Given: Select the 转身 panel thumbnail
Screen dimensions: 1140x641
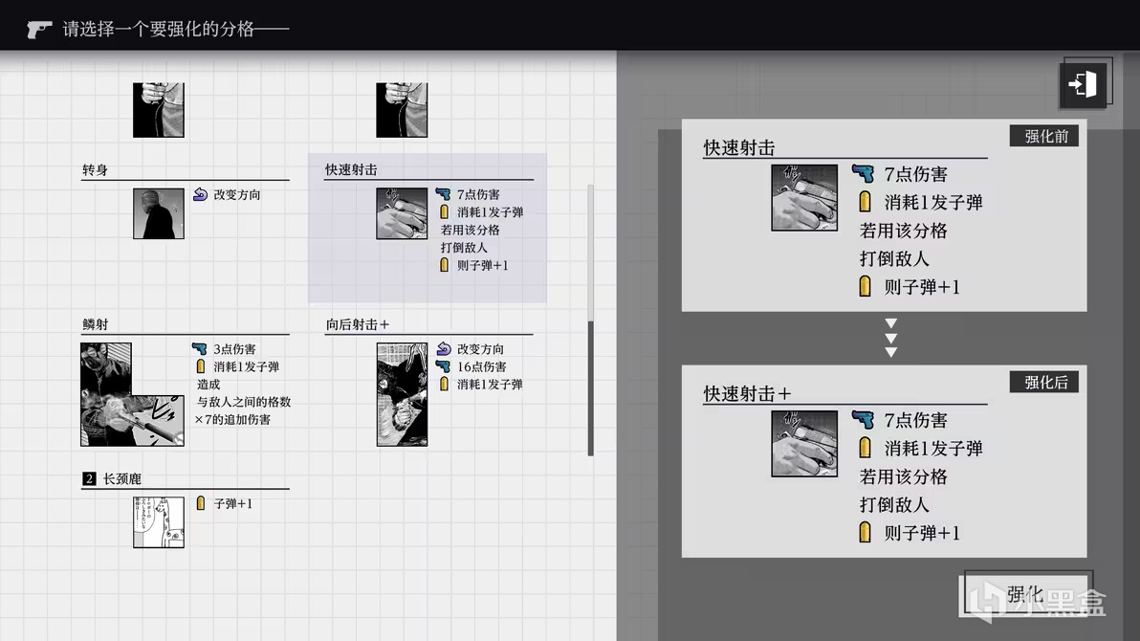Looking at the screenshot, I should (x=159, y=214).
